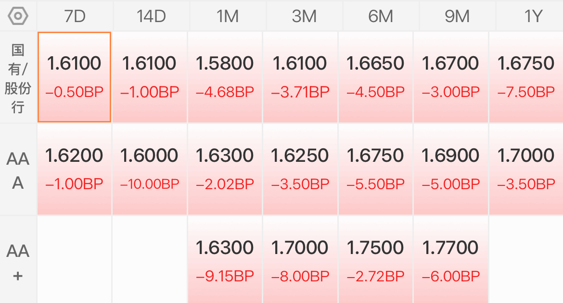The width and height of the screenshot is (563, 303).
Task: Switch to the 1M column header
Action: click(228, 16)
